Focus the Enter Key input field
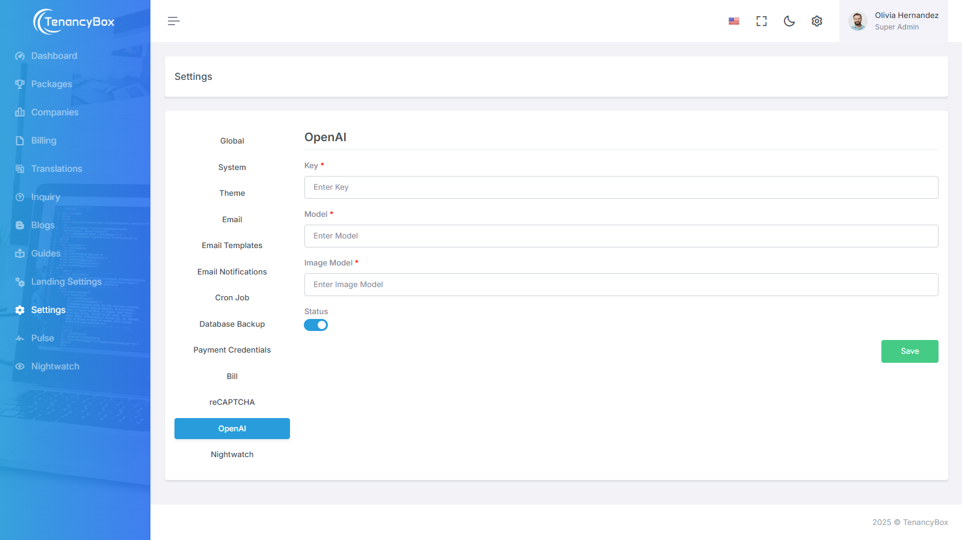 click(x=621, y=187)
